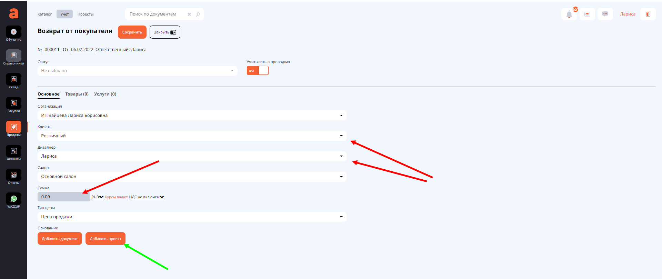Viewport: 662px width, 279px height.
Task: Open the Курсы валют link
Action: point(116,197)
